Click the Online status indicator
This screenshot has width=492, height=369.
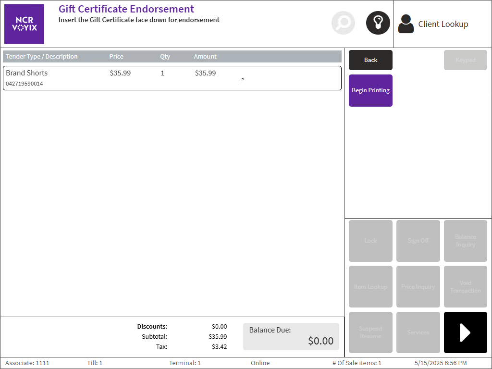(260, 363)
